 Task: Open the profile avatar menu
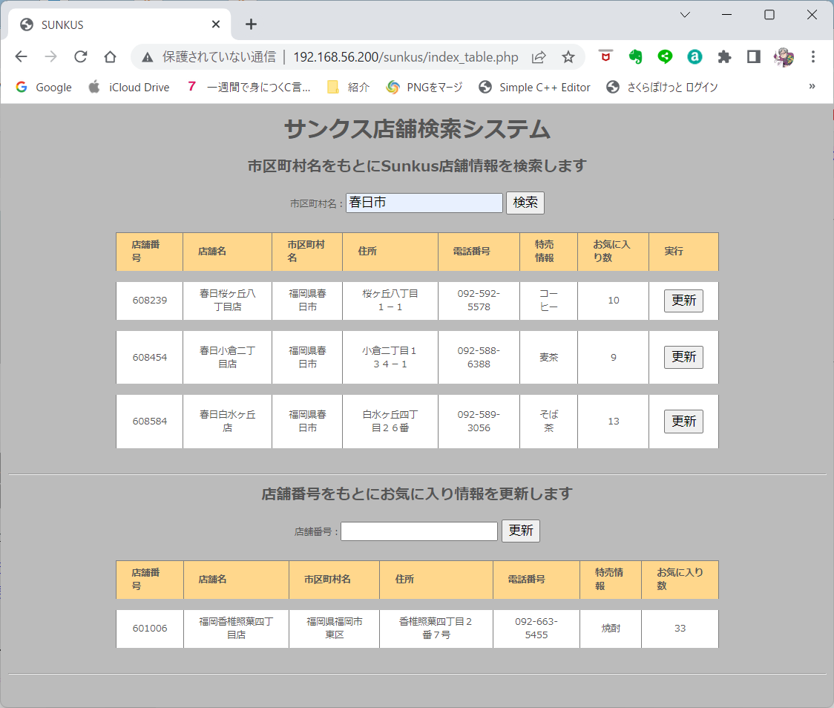(x=784, y=56)
